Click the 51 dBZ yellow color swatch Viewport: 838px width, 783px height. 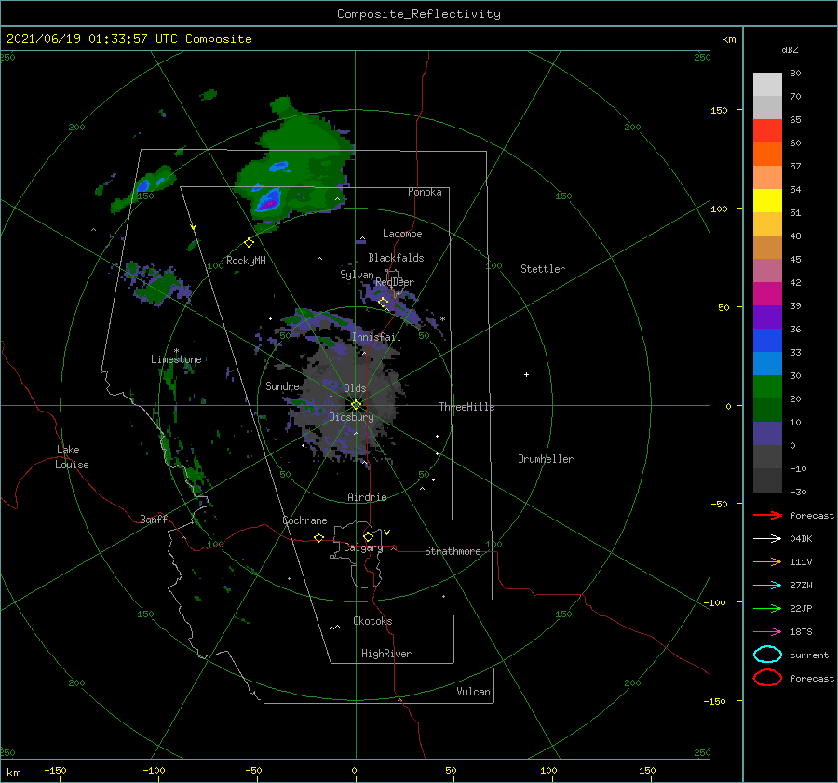pos(767,200)
